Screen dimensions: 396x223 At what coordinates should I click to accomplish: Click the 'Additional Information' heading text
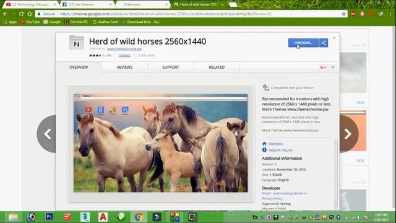point(282,159)
